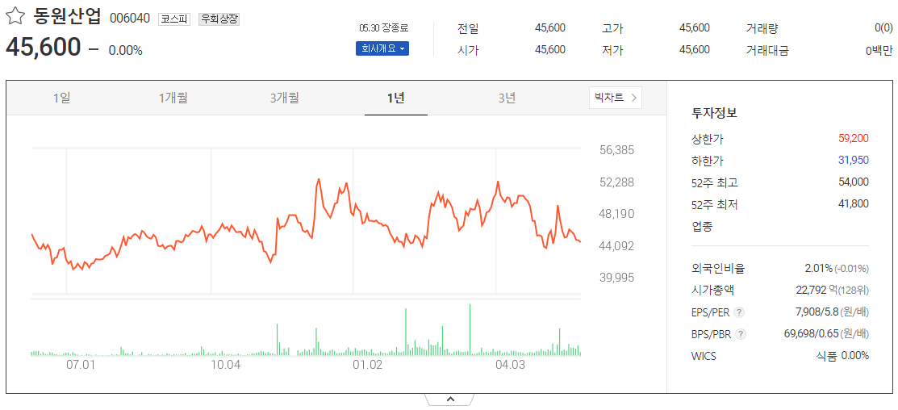Click the 외국인비율 value 2.01%
The image size is (898, 410).
click(818, 268)
